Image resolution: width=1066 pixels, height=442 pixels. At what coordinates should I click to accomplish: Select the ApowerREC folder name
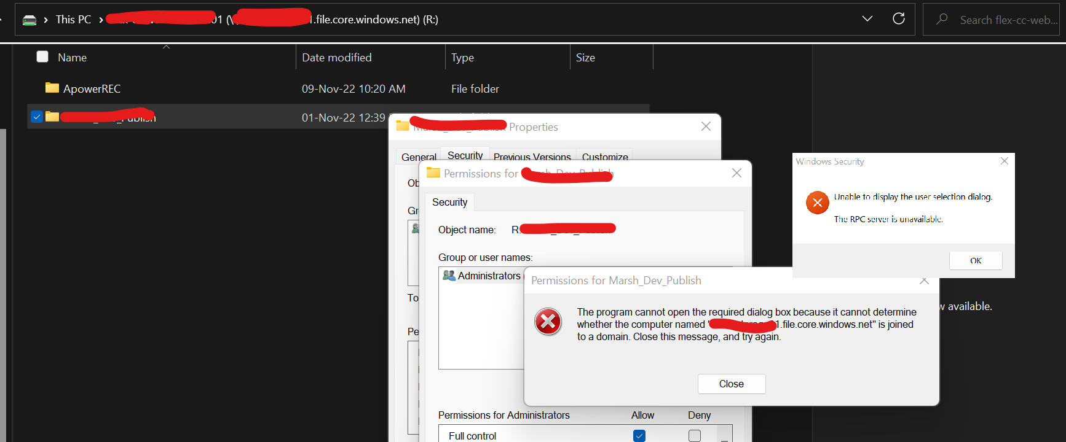[x=92, y=89]
